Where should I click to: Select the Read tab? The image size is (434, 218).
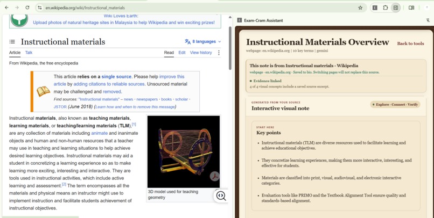point(169,53)
